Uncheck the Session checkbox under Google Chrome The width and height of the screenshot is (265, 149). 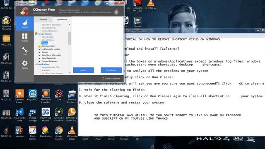point(39,52)
